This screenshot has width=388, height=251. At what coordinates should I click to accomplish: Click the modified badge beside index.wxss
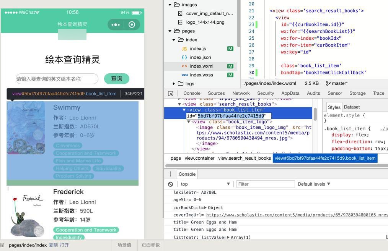point(230,75)
